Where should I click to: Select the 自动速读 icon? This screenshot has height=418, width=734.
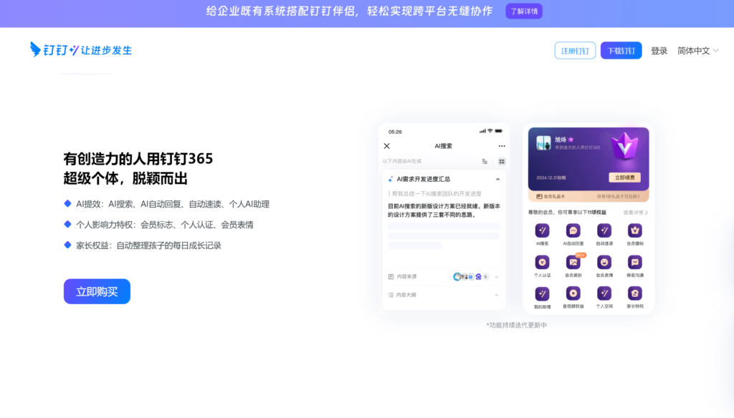point(604,230)
